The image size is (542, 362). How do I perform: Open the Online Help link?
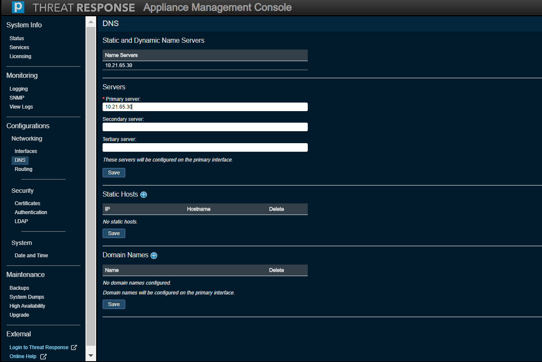click(x=23, y=356)
